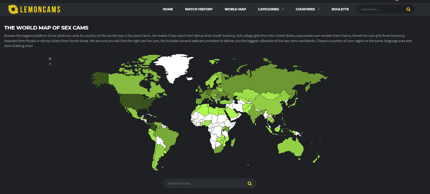Select the World Map nav item
The width and height of the screenshot is (430, 194).
[x=235, y=9]
